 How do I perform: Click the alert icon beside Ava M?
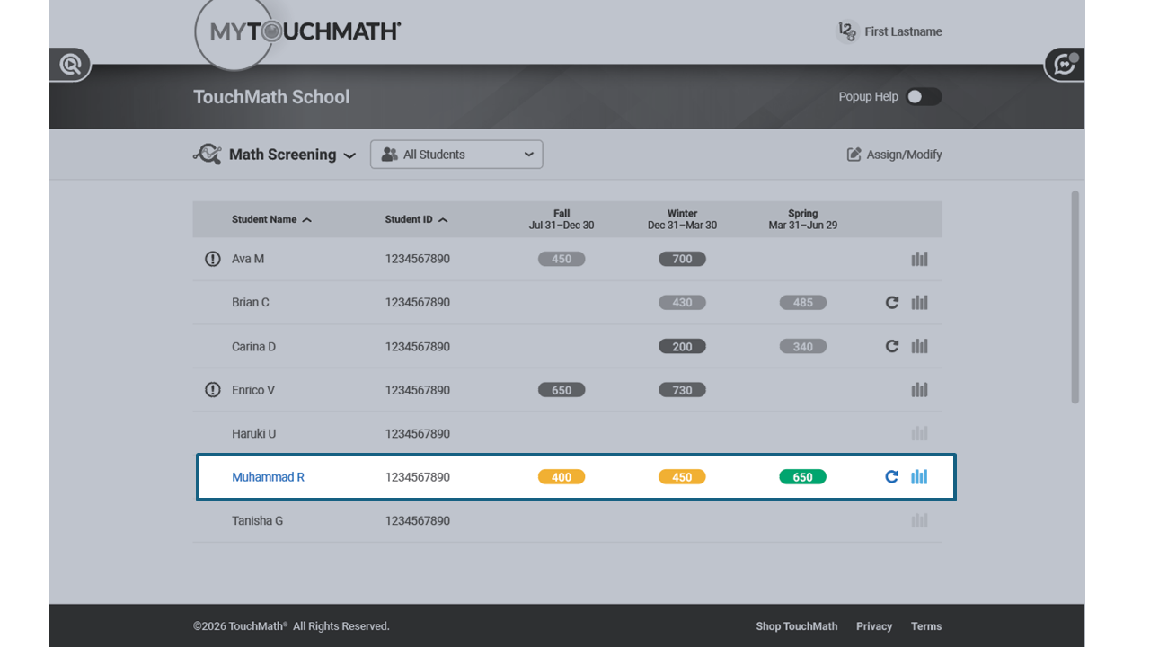(213, 259)
